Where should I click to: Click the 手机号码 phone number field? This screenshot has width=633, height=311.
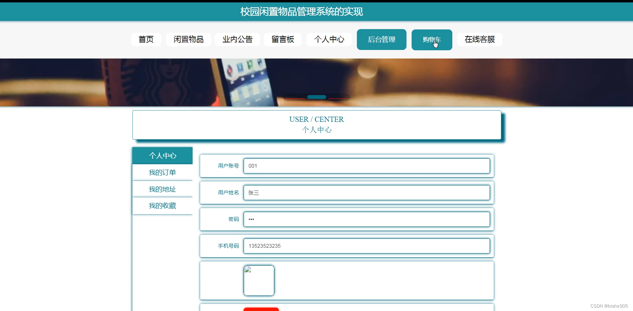[367, 246]
